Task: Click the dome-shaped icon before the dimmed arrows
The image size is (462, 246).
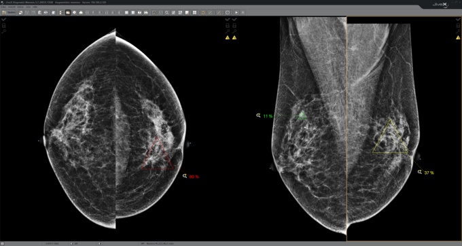Action: point(81,13)
